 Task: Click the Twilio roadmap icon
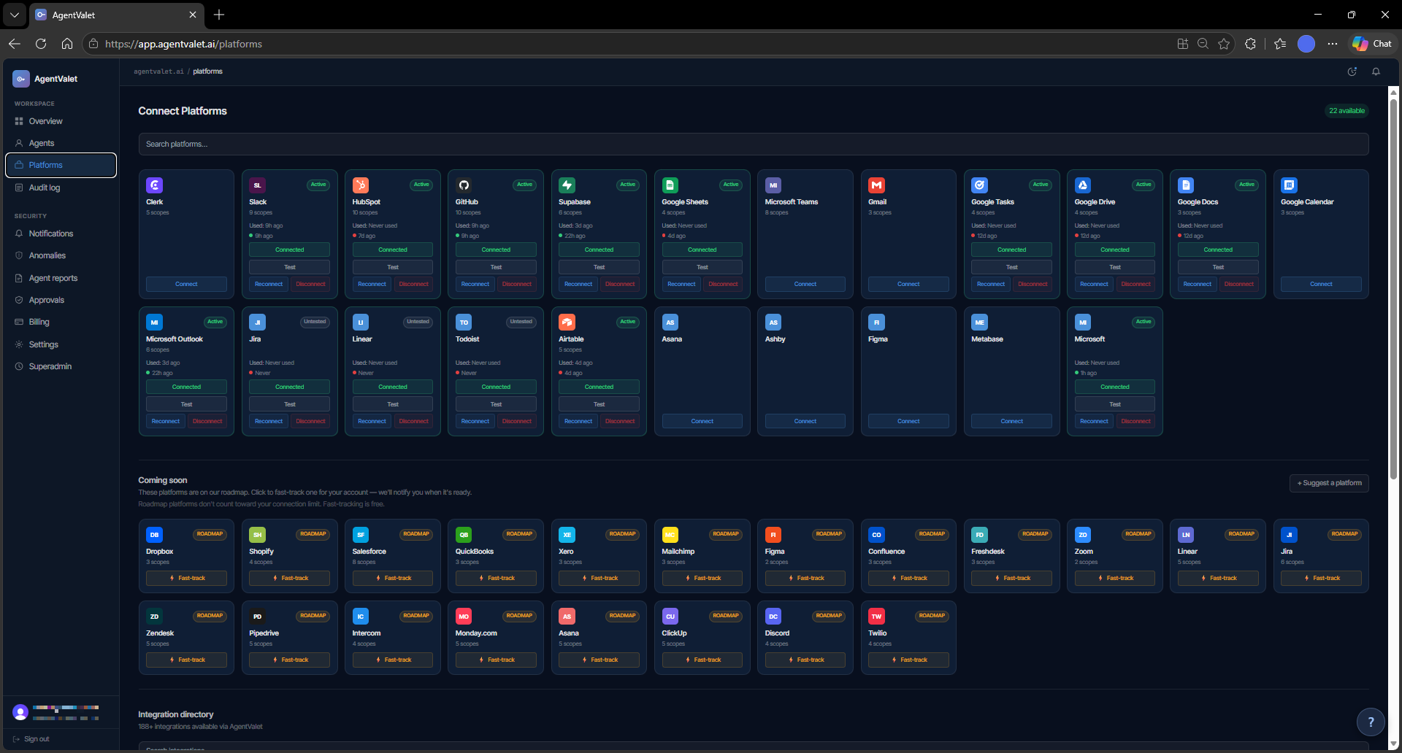[876, 617]
